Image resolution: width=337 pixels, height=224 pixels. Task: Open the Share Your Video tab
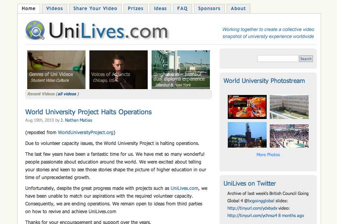95,9
